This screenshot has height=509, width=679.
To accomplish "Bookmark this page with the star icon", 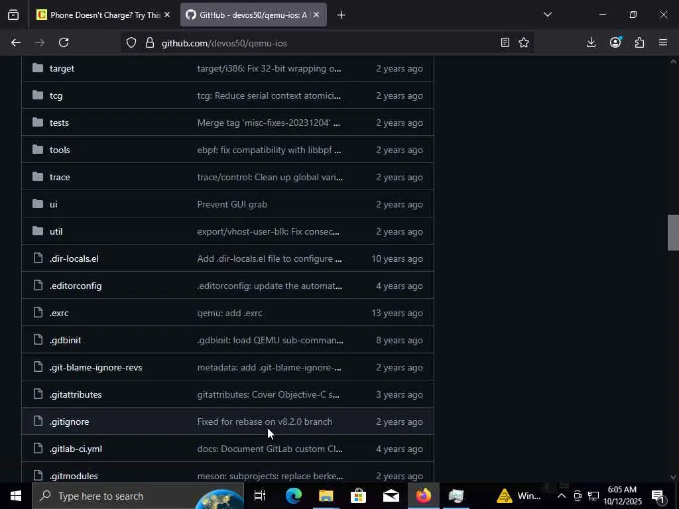I will [524, 42].
